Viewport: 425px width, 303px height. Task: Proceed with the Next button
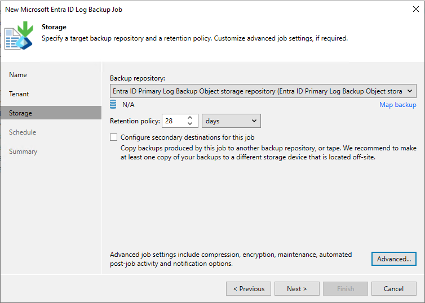(x=297, y=289)
